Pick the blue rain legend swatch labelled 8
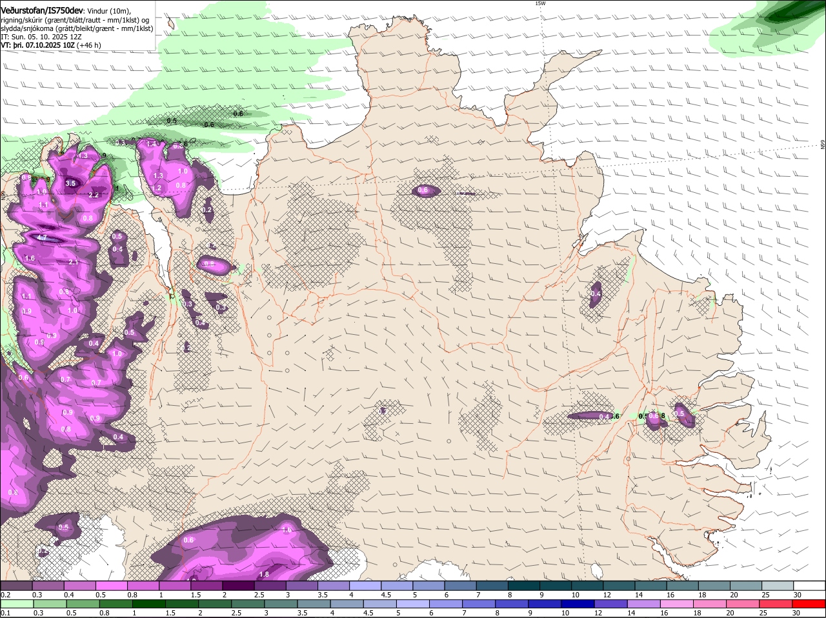Image resolution: width=826 pixels, height=618 pixels. click(x=514, y=604)
